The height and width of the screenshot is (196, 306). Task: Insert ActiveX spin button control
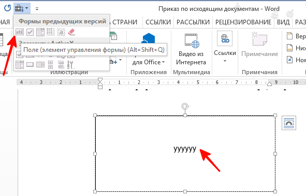(51, 65)
